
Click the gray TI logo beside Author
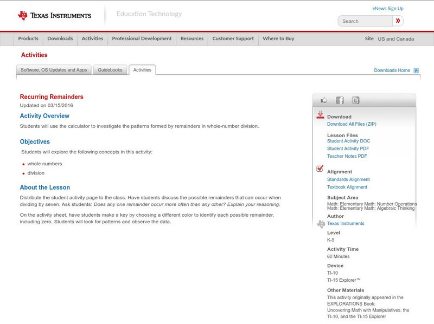[321, 224]
